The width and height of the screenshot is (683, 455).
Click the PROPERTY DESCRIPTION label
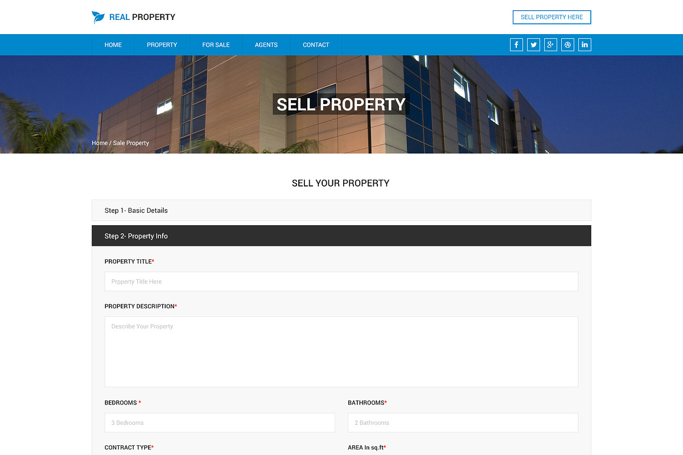tap(141, 307)
